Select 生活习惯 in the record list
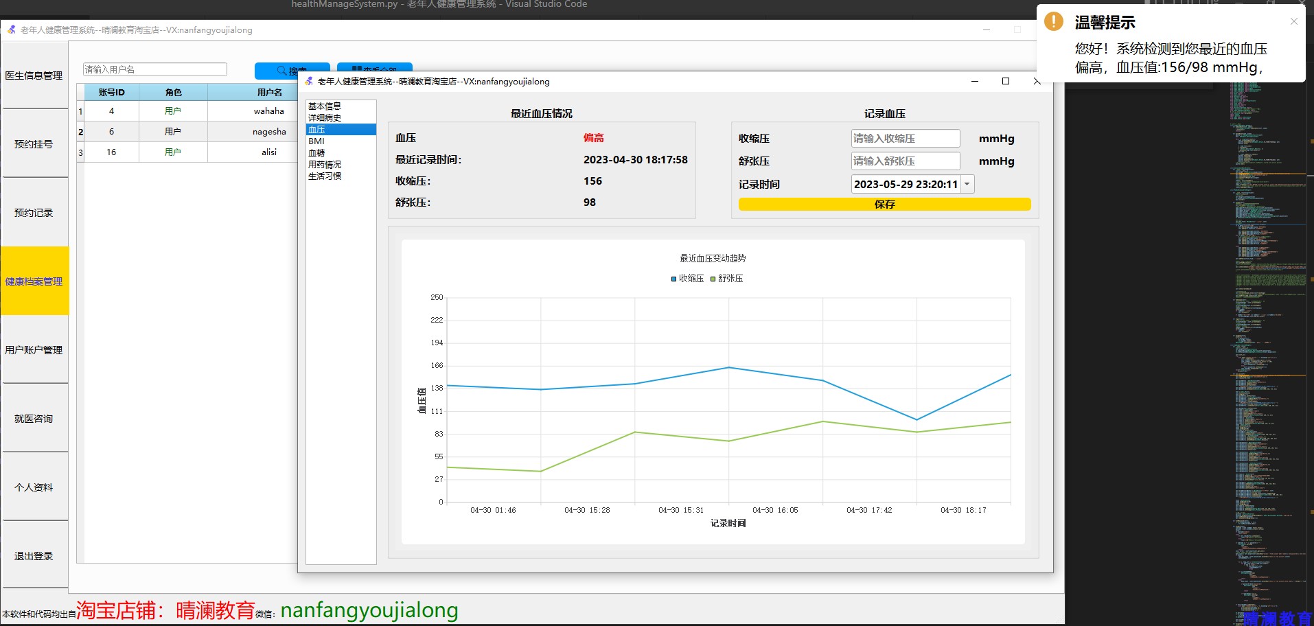 pos(341,176)
